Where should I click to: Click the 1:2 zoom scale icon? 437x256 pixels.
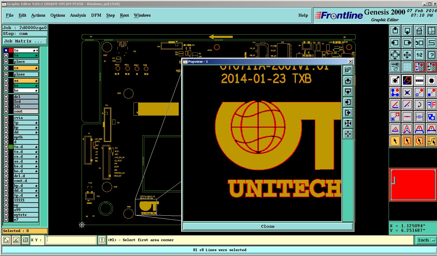[x=419, y=55]
